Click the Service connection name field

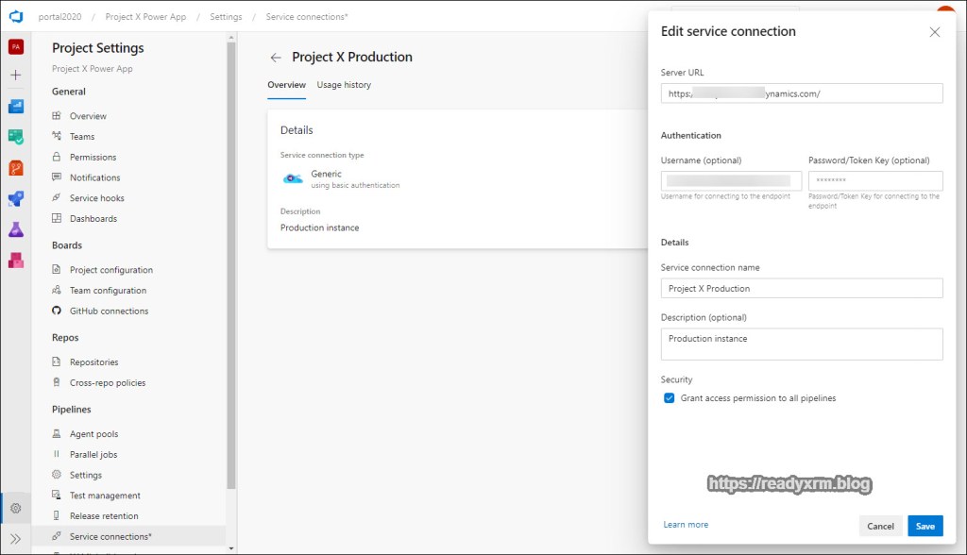802,288
